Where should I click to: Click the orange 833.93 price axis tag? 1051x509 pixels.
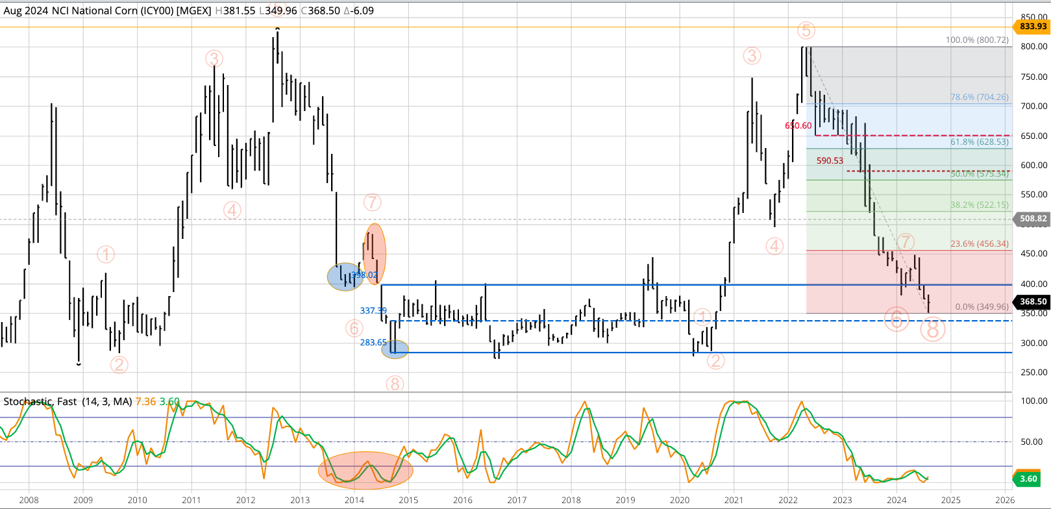coord(1032,27)
